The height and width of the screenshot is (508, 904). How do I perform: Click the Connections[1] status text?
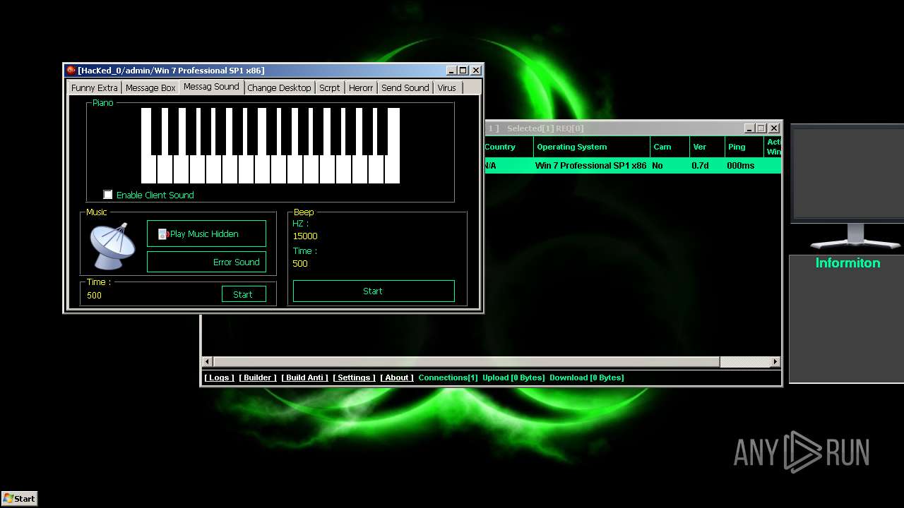point(448,377)
